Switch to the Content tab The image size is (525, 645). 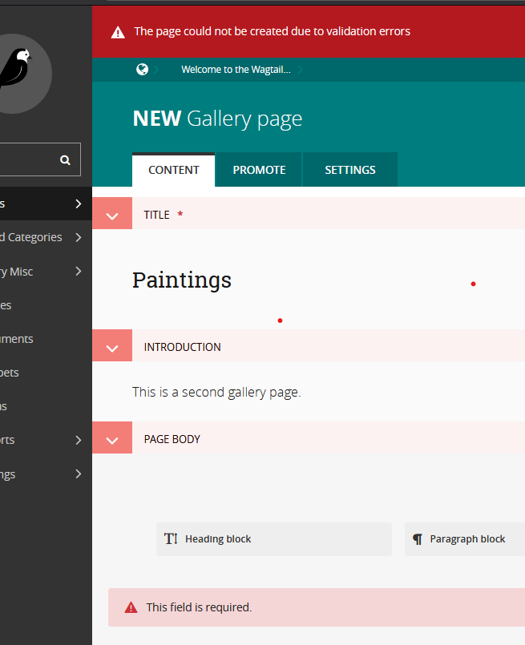tap(174, 170)
